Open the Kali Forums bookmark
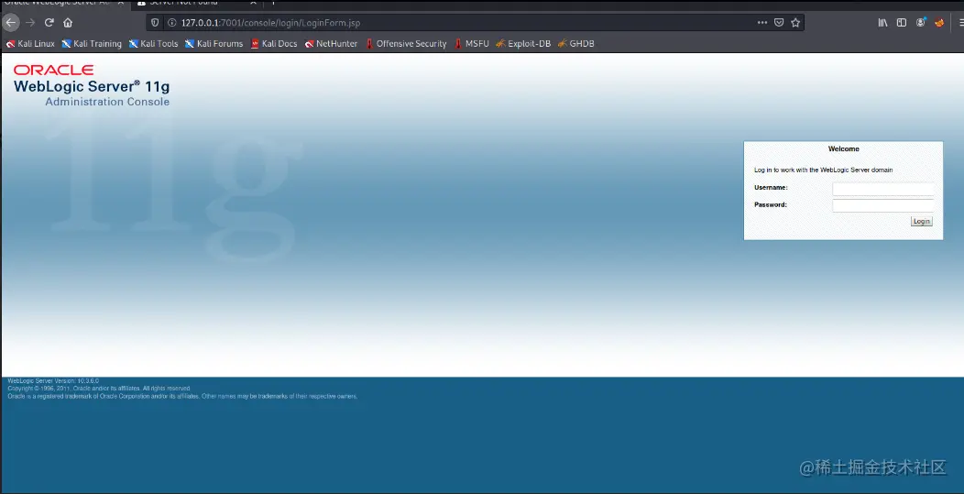Image resolution: width=964 pixels, height=494 pixels. coord(214,44)
